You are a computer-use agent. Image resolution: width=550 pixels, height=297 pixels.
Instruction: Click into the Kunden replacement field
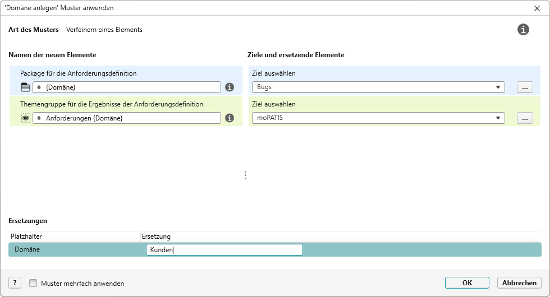click(x=224, y=250)
